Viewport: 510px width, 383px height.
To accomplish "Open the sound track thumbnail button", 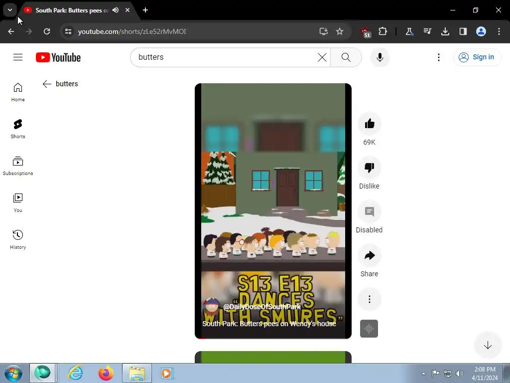I will tap(369, 329).
